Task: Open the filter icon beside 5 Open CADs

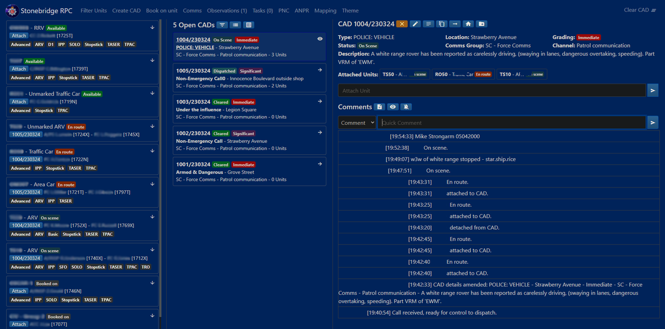Action: click(222, 25)
